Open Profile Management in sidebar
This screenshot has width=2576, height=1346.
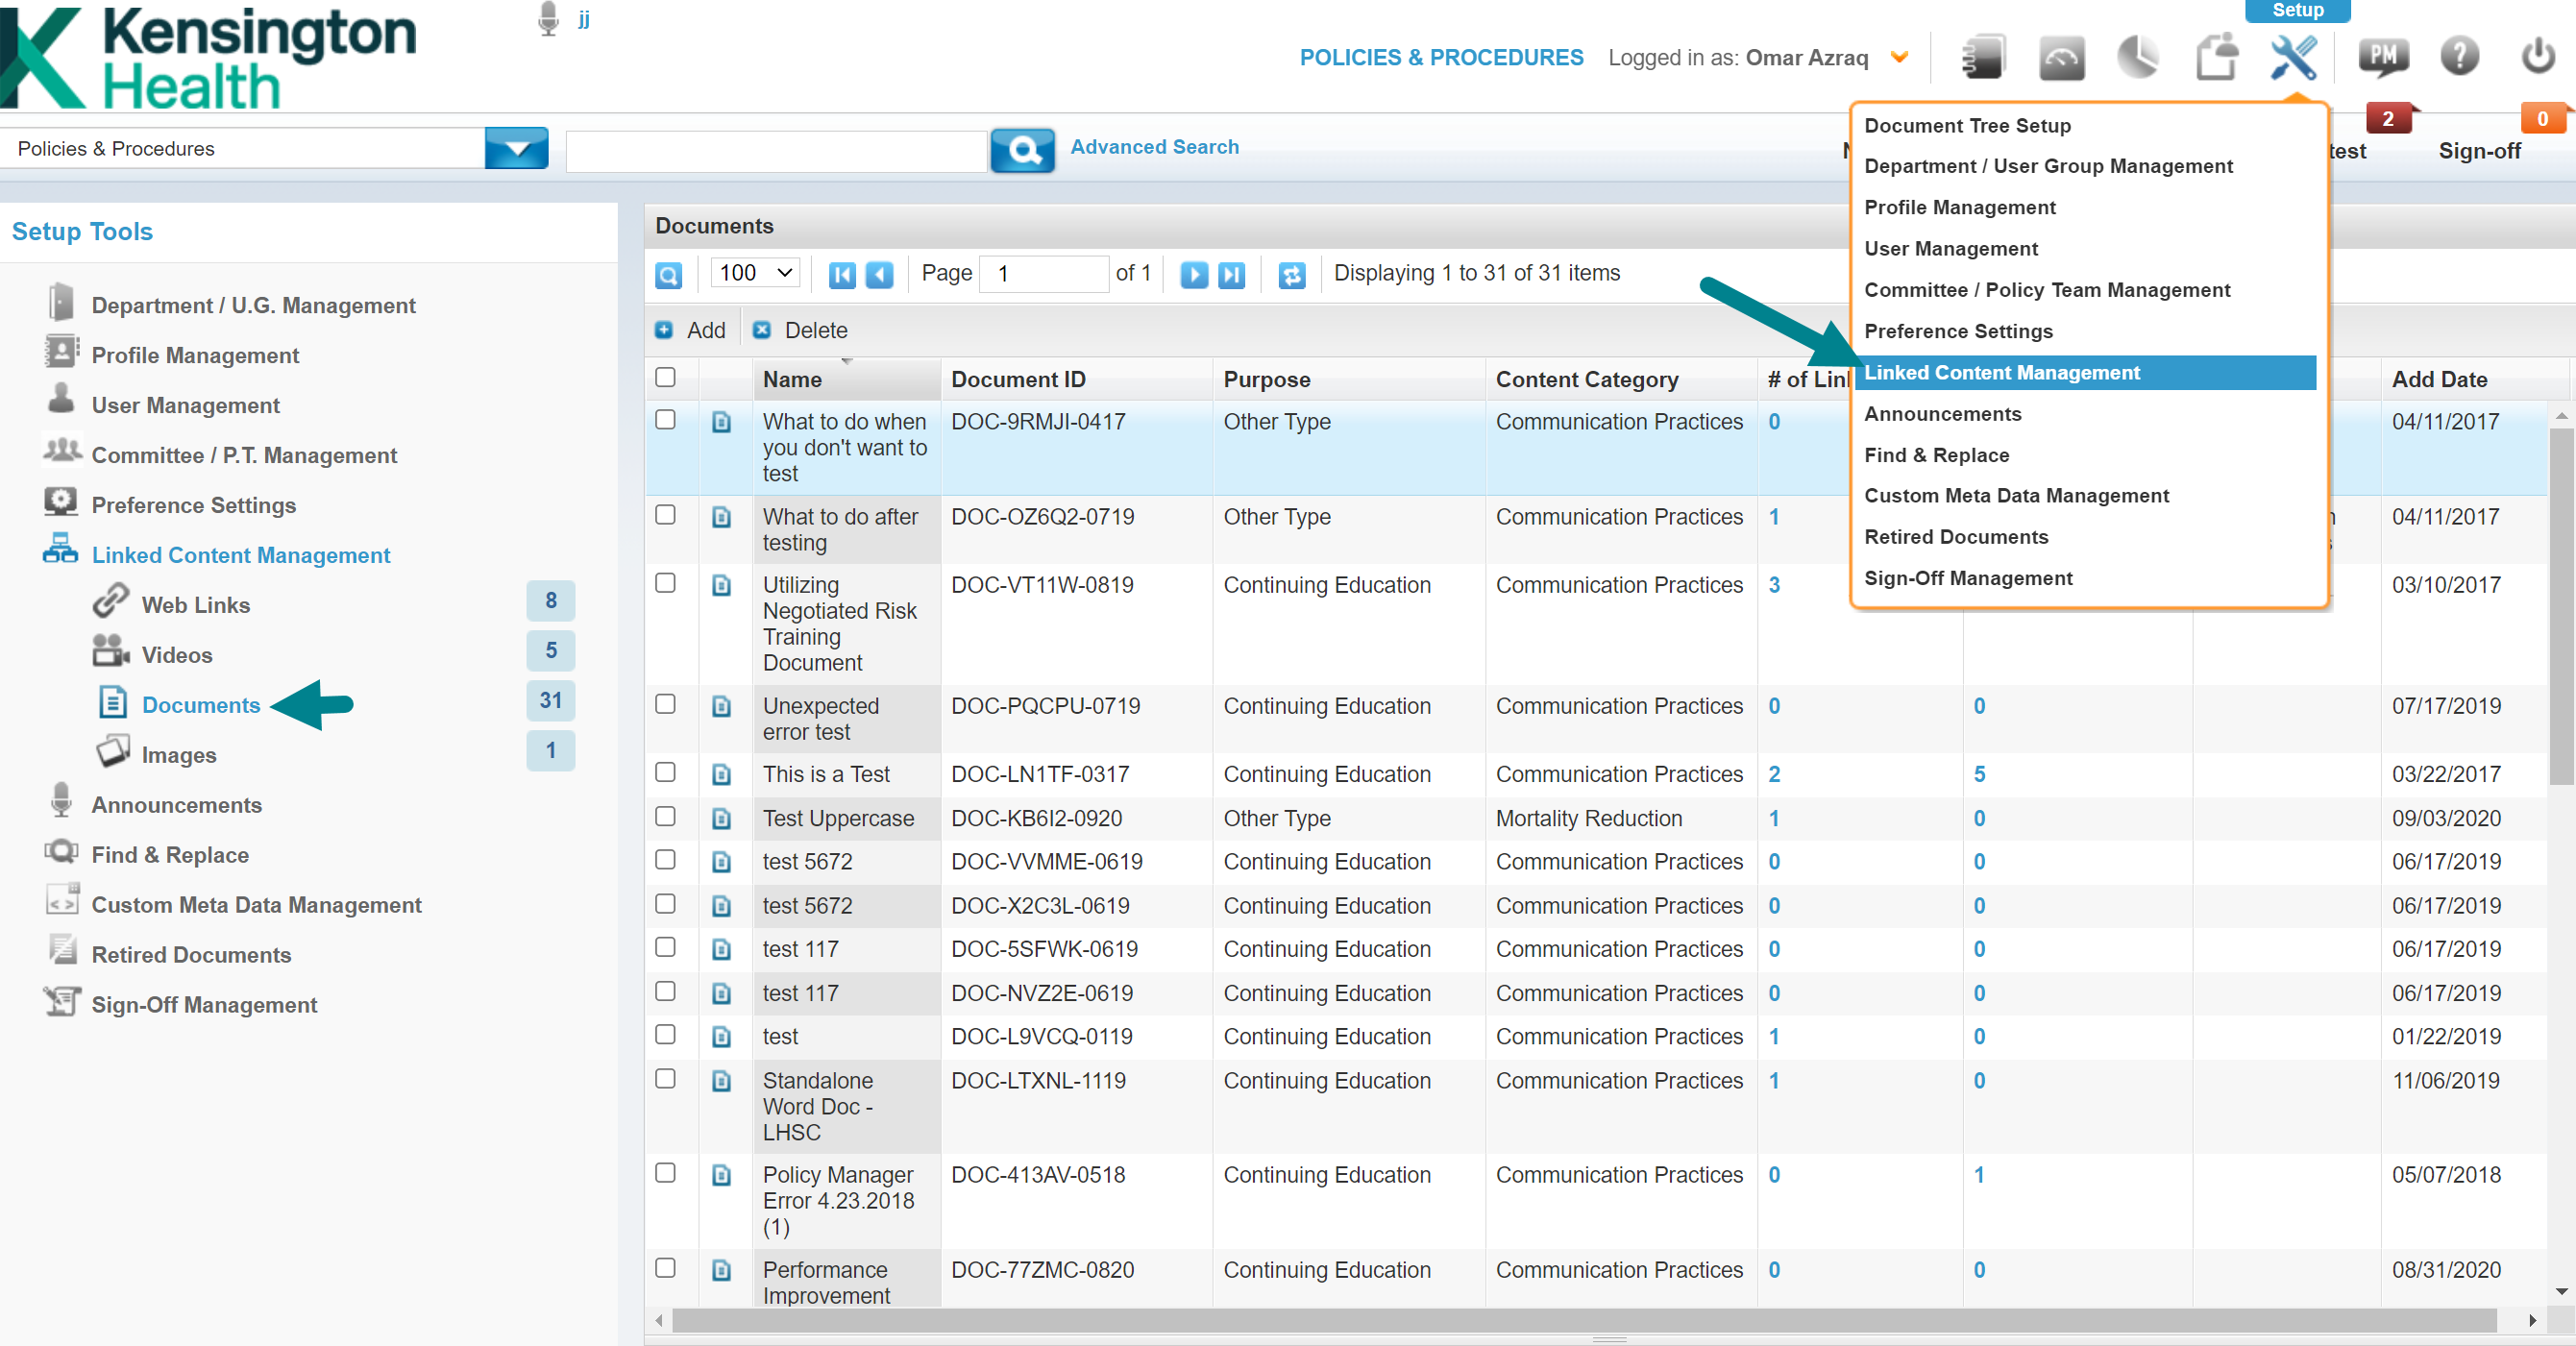click(195, 355)
